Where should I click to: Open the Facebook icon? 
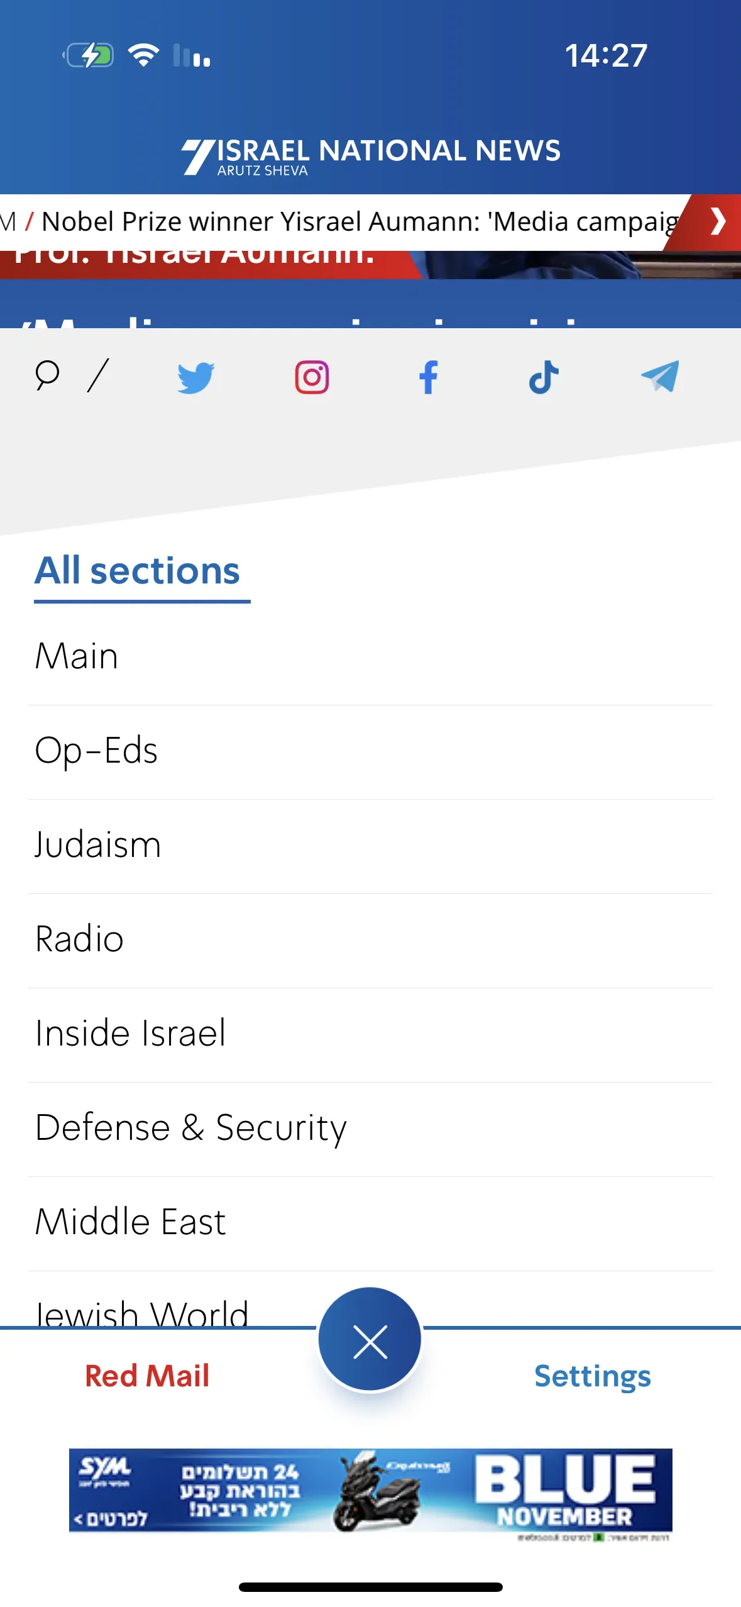pos(429,377)
